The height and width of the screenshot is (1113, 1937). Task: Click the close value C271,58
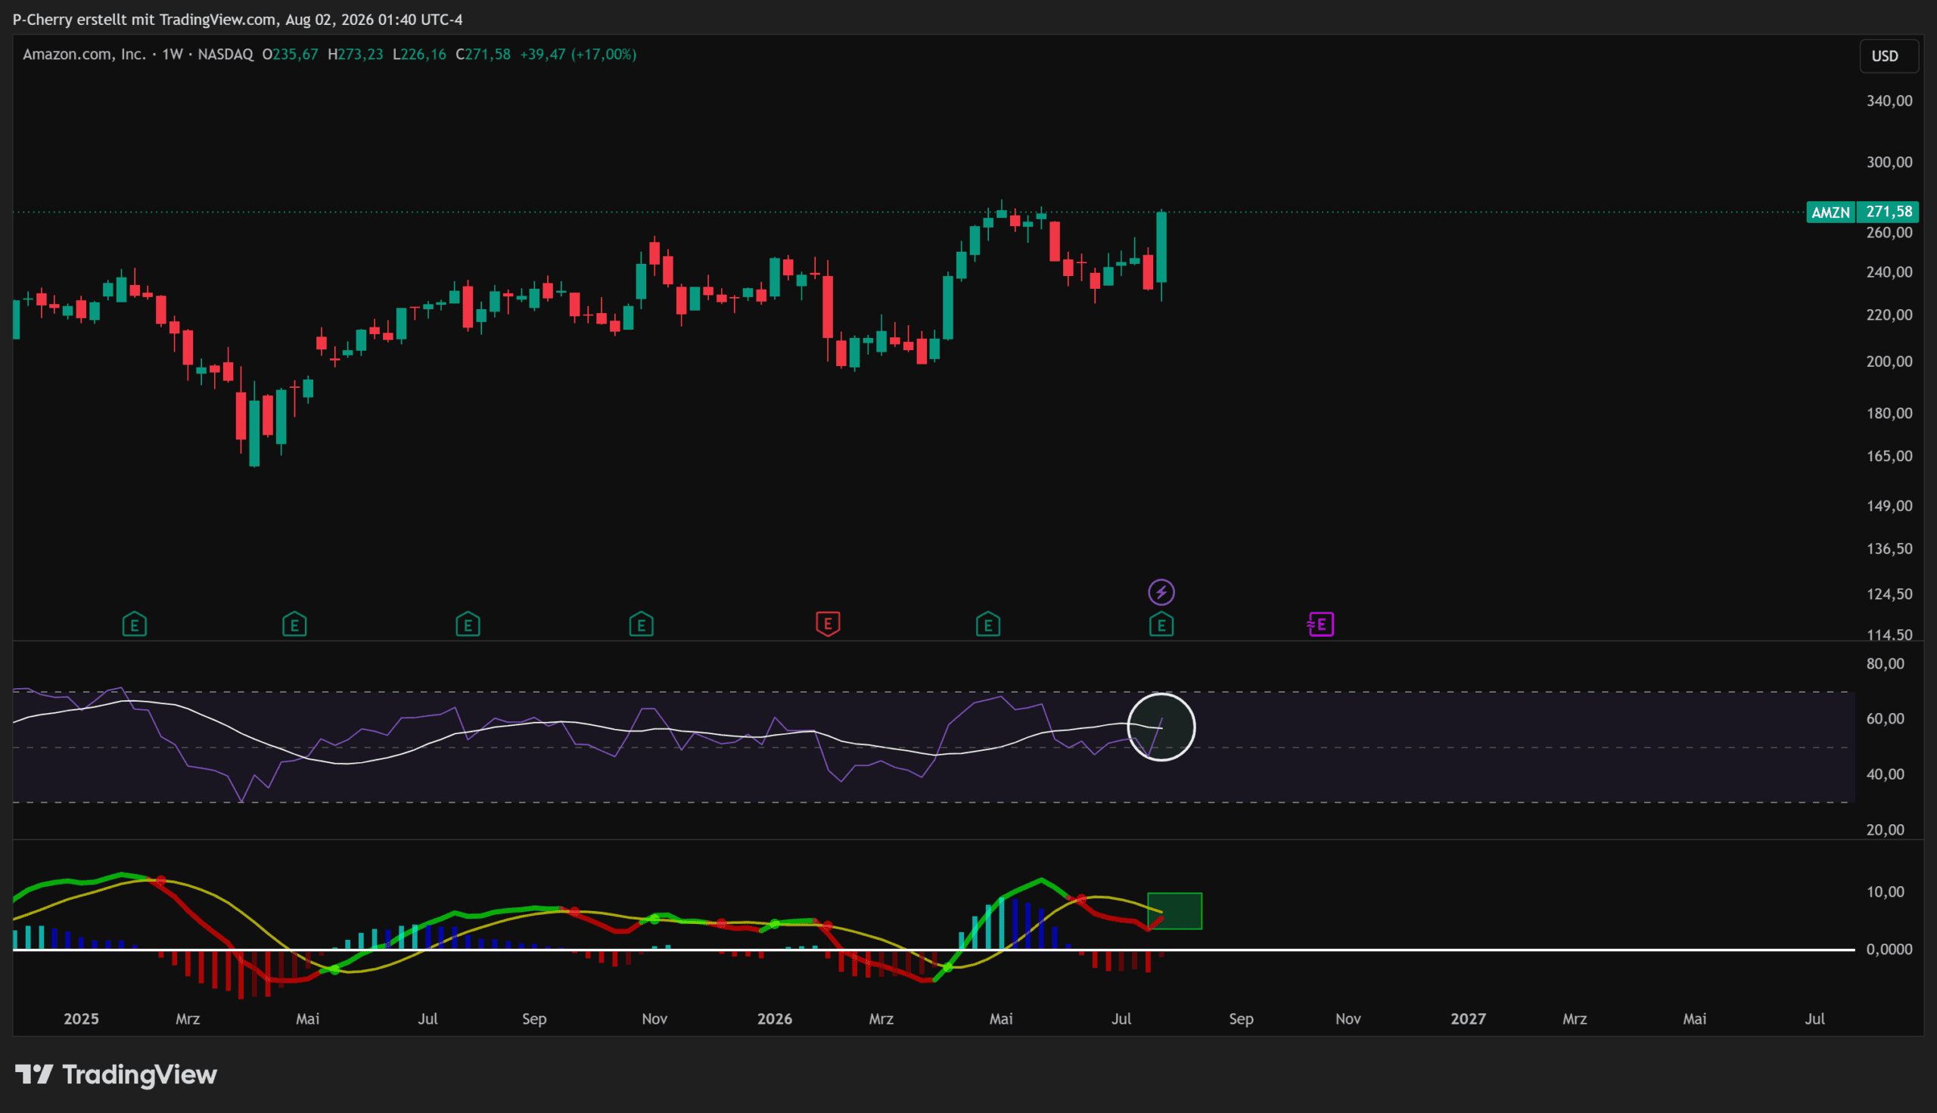tap(483, 54)
